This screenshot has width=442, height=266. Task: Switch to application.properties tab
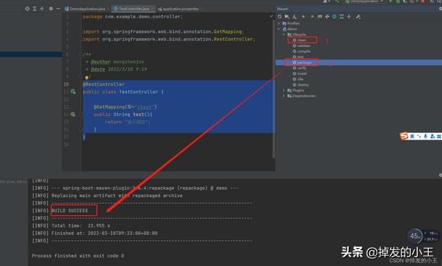coord(180,9)
